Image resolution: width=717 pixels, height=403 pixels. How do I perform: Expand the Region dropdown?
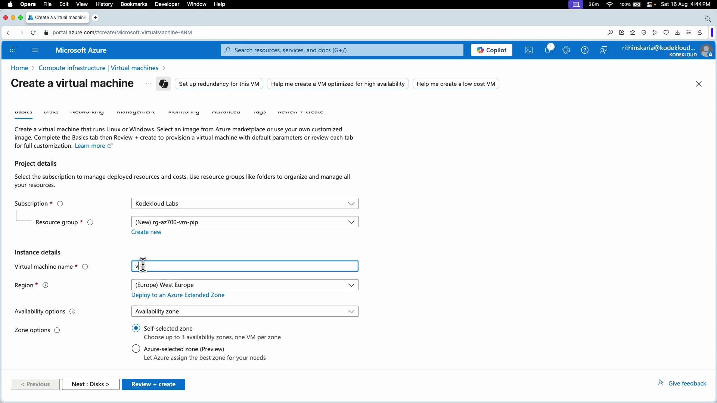(245, 285)
